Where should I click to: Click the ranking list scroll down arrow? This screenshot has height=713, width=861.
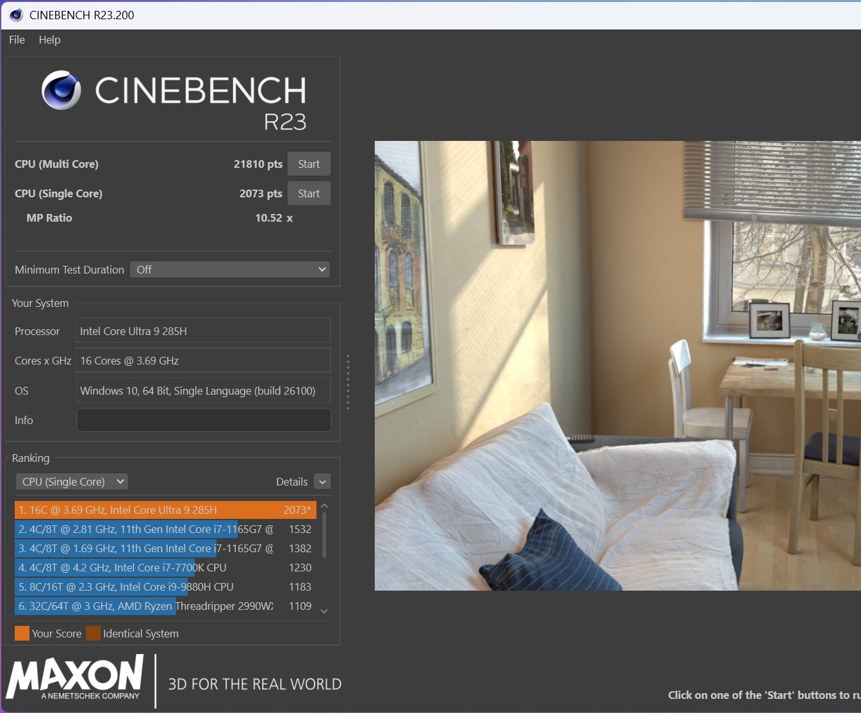(x=324, y=611)
